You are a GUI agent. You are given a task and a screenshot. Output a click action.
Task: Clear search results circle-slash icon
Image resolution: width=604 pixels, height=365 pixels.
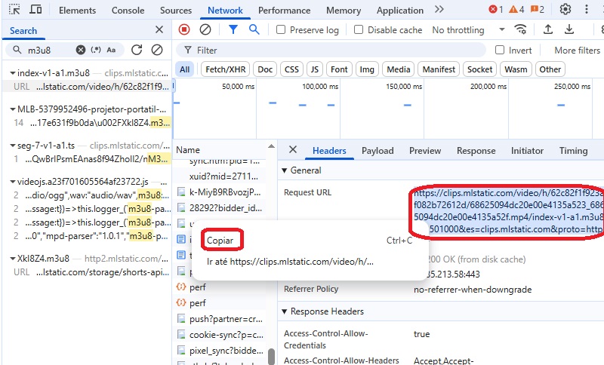(157, 50)
